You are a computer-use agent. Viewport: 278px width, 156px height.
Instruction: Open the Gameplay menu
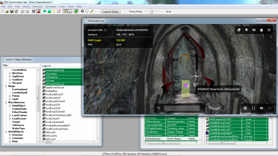coord(51,6)
